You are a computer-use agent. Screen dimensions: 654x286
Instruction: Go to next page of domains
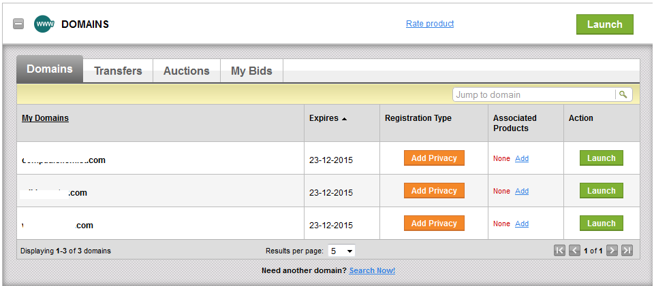[x=612, y=251]
